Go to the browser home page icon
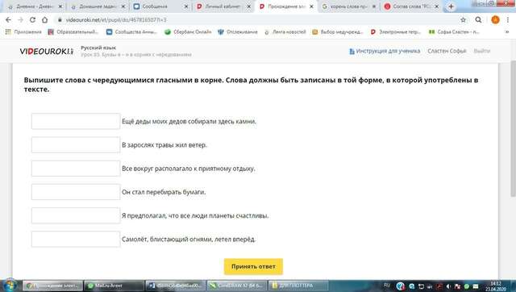 click(x=45, y=19)
